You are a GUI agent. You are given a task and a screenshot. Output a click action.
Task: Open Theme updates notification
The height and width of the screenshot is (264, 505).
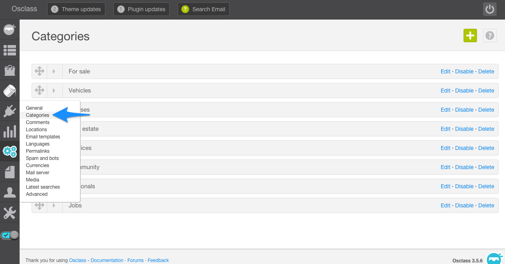[x=76, y=9]
